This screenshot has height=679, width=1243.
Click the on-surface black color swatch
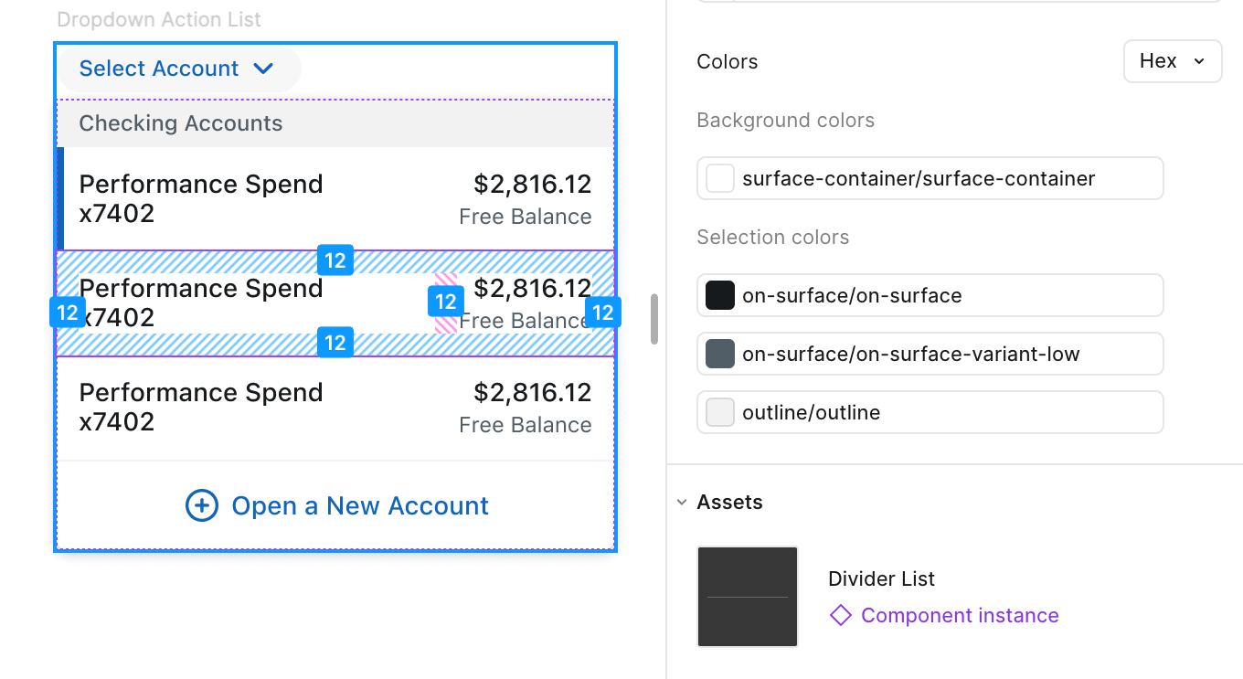tap(720, 296)
